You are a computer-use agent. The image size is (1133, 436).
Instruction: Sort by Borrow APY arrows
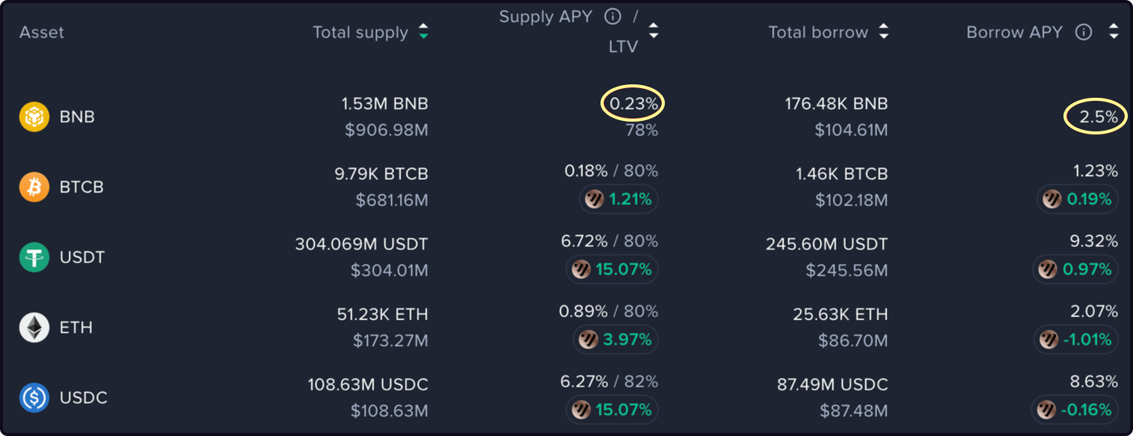[x=1114, y=32]
